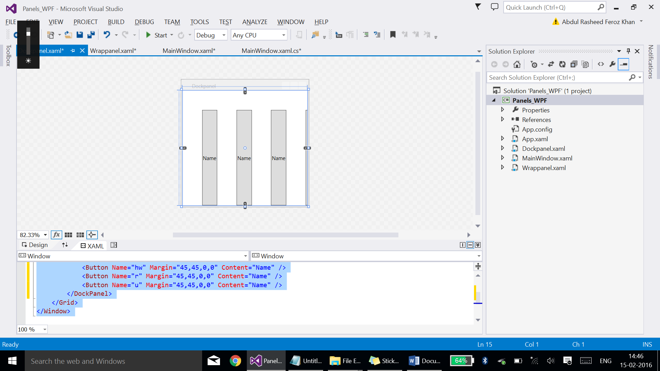Open the BUILD menu

click(116, 22)
